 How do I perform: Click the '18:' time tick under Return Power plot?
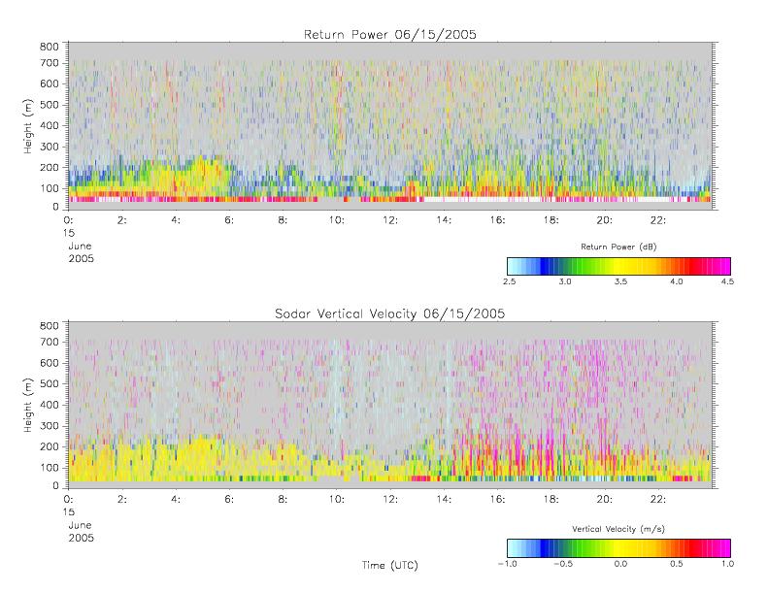[551, 220]
